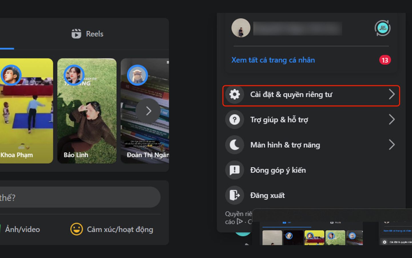Click the yellow smiley feeling/activity icon

[76, 229]
